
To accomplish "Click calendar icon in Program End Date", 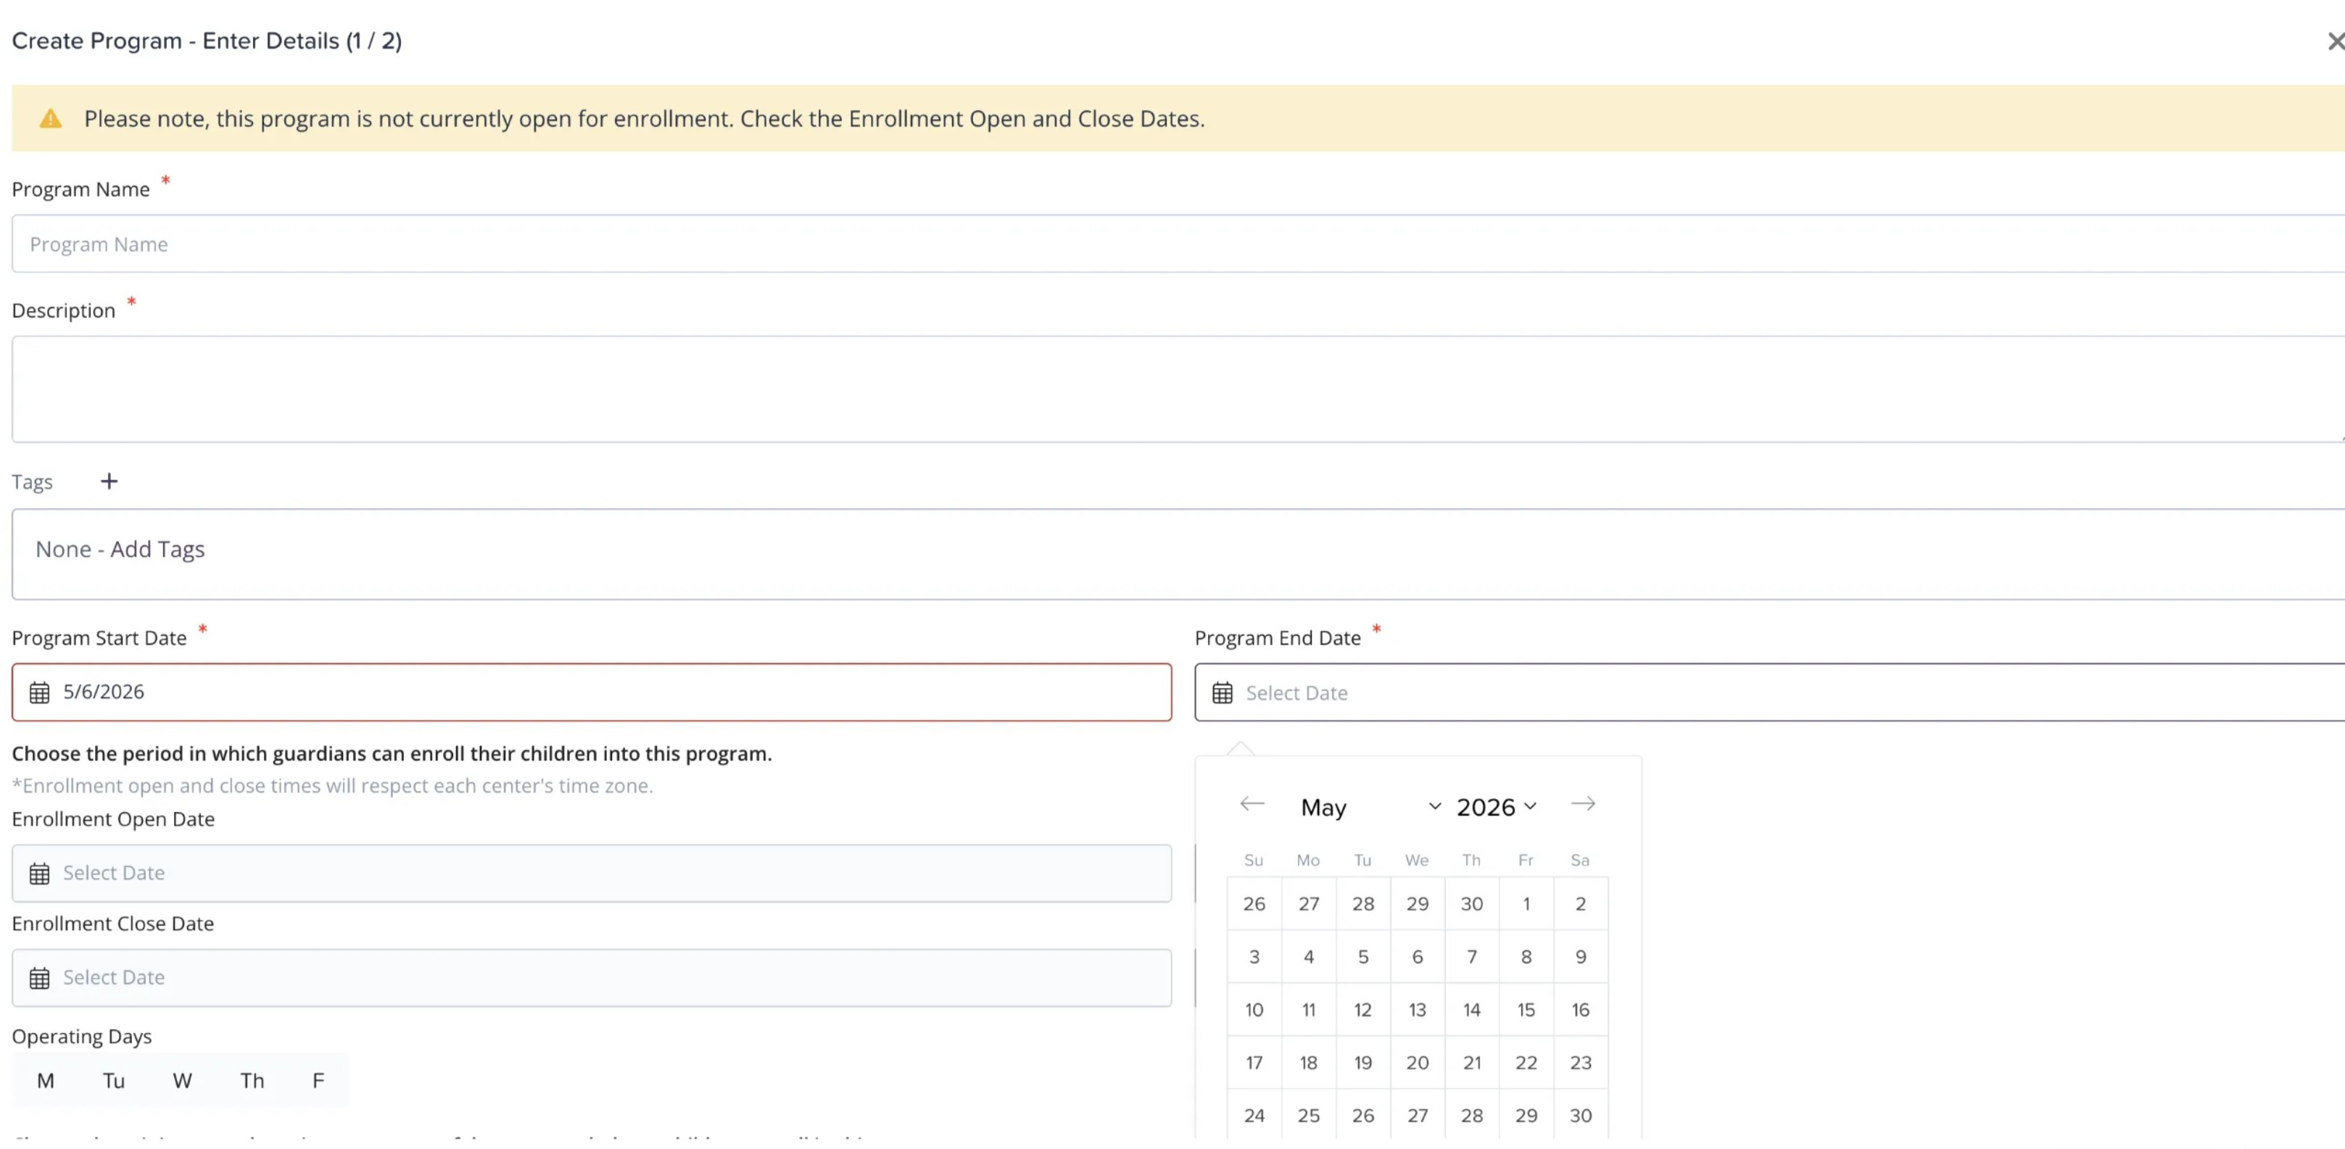I will coord(1222,692).
